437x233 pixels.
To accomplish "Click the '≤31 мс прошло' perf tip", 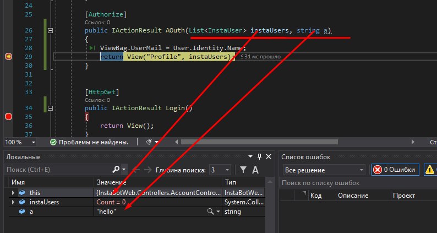I will coord(260,57).
